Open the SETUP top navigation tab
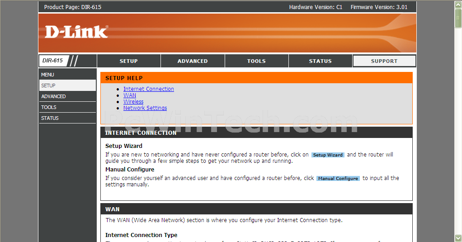462x242 pixels. pyautogui.click(x=129, y=61)
